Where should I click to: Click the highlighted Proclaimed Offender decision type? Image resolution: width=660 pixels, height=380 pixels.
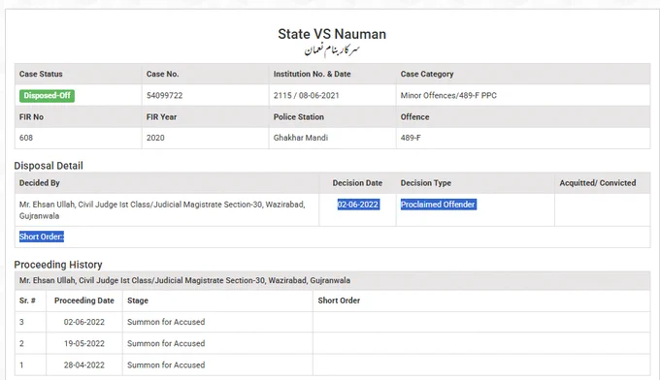[x=438, y=205]
